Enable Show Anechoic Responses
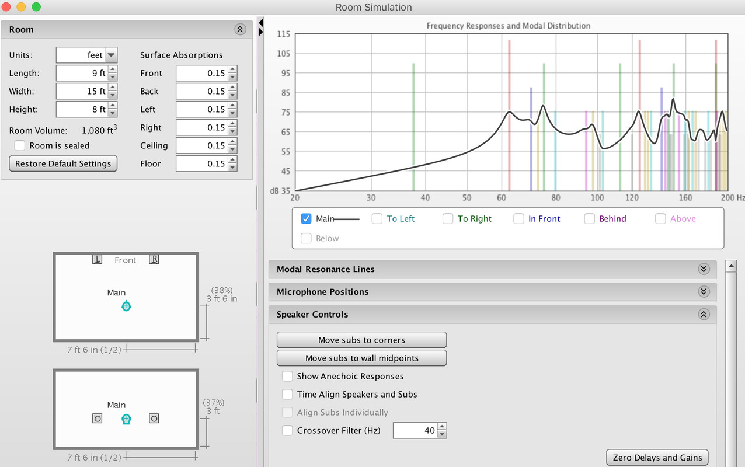The height and width of the screenshot is (467, 745). [287, 377]
